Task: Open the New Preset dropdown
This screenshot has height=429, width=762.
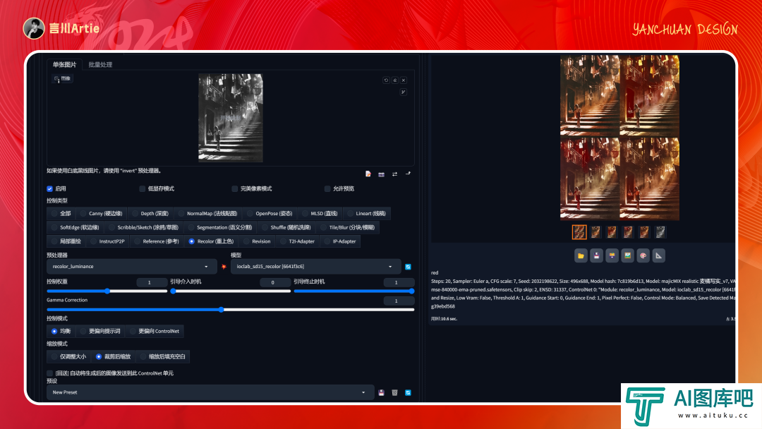Action: coord(210,392)
